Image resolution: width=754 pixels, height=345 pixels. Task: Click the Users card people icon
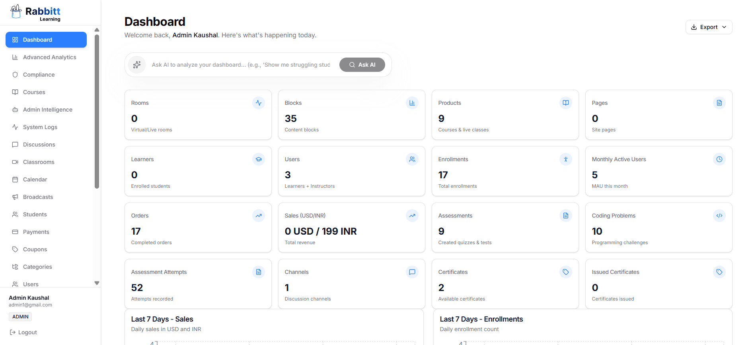[412, 159]
